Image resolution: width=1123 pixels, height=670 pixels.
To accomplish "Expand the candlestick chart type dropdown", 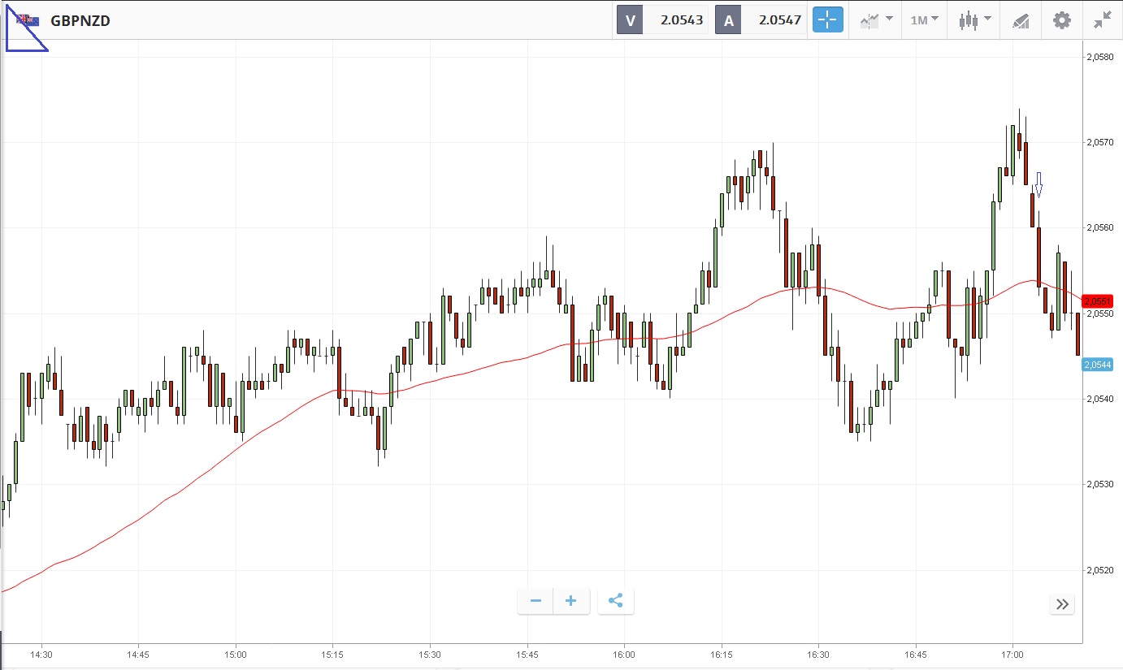I will coord(974,20).
